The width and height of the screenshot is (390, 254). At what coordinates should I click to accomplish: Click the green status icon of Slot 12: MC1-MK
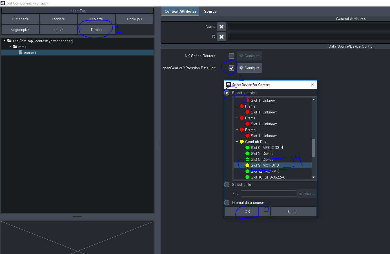(247, 171)
